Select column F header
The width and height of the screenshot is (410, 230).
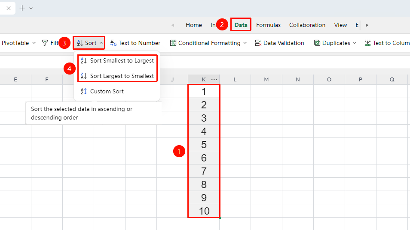47,80
